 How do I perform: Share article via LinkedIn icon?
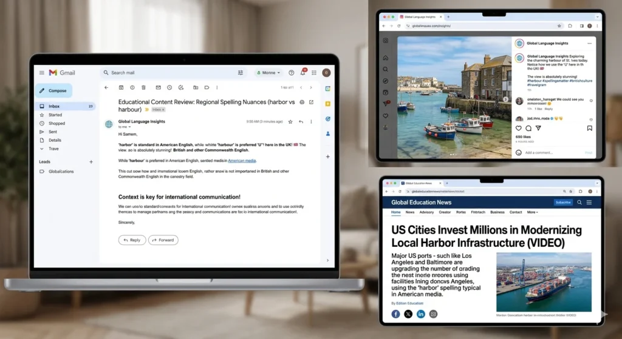(x=420, y=314)
